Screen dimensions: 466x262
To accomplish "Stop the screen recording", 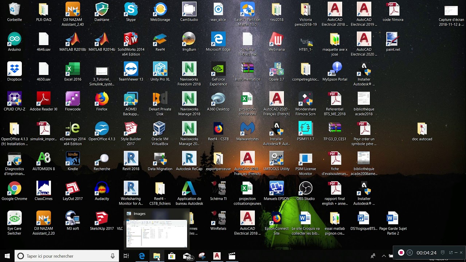I will click(401, 253).
